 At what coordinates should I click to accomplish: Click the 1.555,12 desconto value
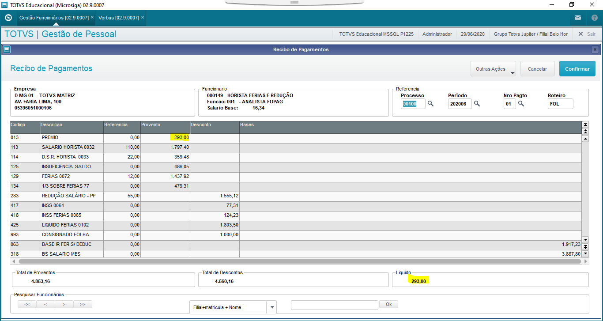[x=229, y=196]
